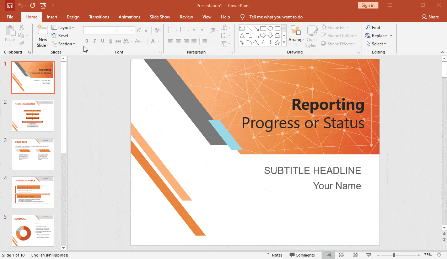Click the Save icon in title bar
The height and width of the screenshot is (259, 447).
[x=10, y=5]
